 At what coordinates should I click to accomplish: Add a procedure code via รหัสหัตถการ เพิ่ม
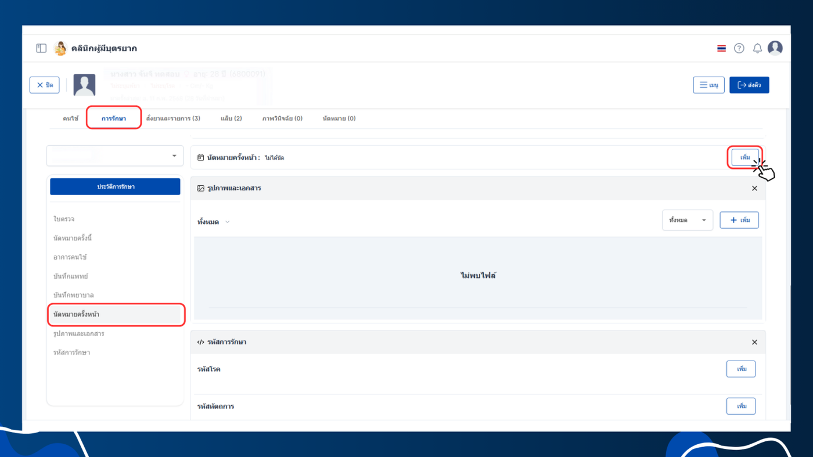[741, 406]
